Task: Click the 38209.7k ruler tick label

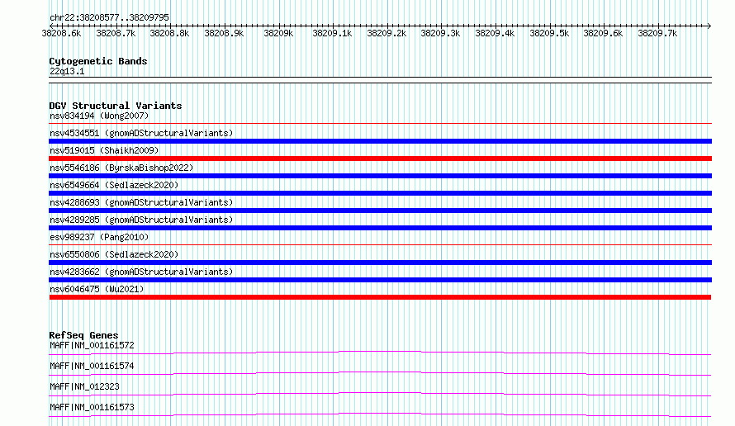Action: 657,33
